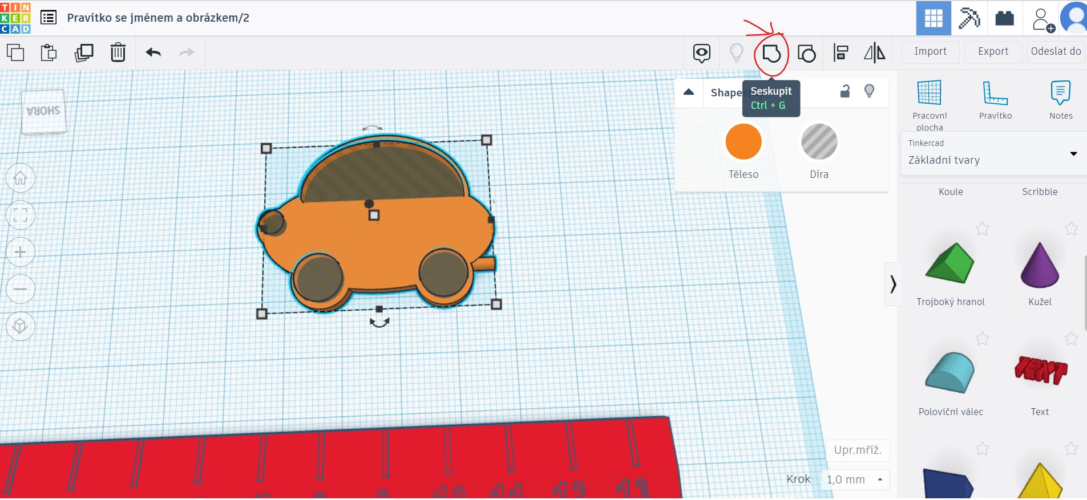Click the Export button

(993, 52)
